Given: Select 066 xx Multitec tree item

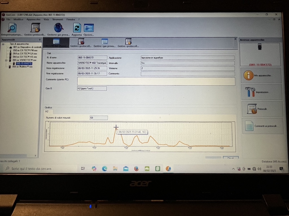Looking at the screenshot, I should click(22, 67).
